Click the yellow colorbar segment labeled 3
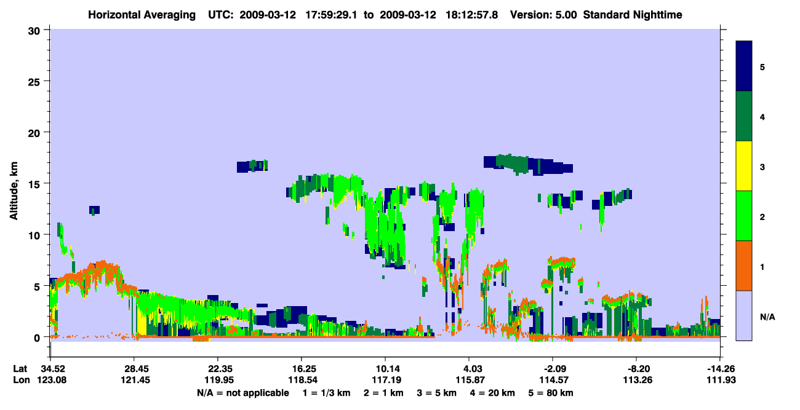This screenshot has height=410, width=800. 744,166
